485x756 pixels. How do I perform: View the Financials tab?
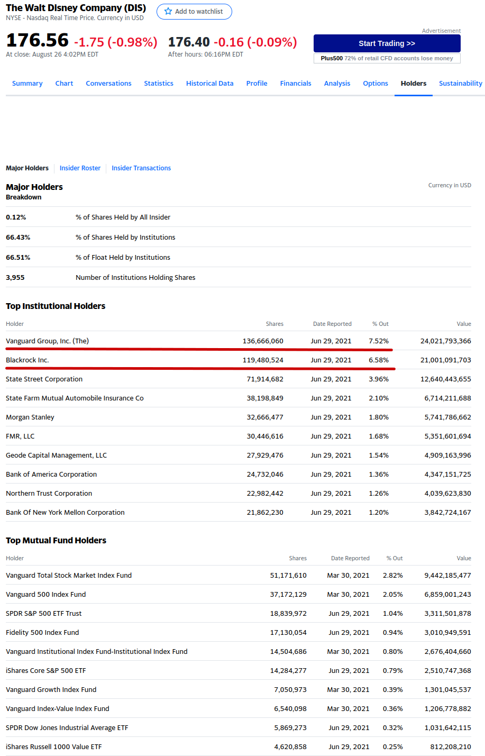point(296,84)
